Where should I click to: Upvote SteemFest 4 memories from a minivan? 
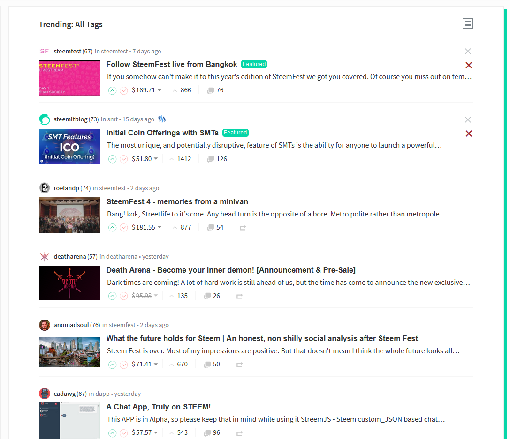(112, 228)
